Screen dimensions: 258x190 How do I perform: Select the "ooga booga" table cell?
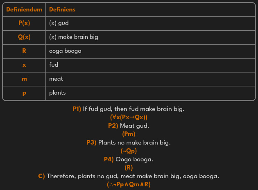[x=65, y=51]
